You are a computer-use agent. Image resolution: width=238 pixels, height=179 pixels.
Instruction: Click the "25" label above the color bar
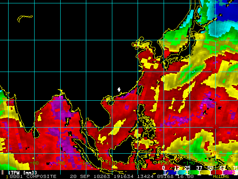187,168
